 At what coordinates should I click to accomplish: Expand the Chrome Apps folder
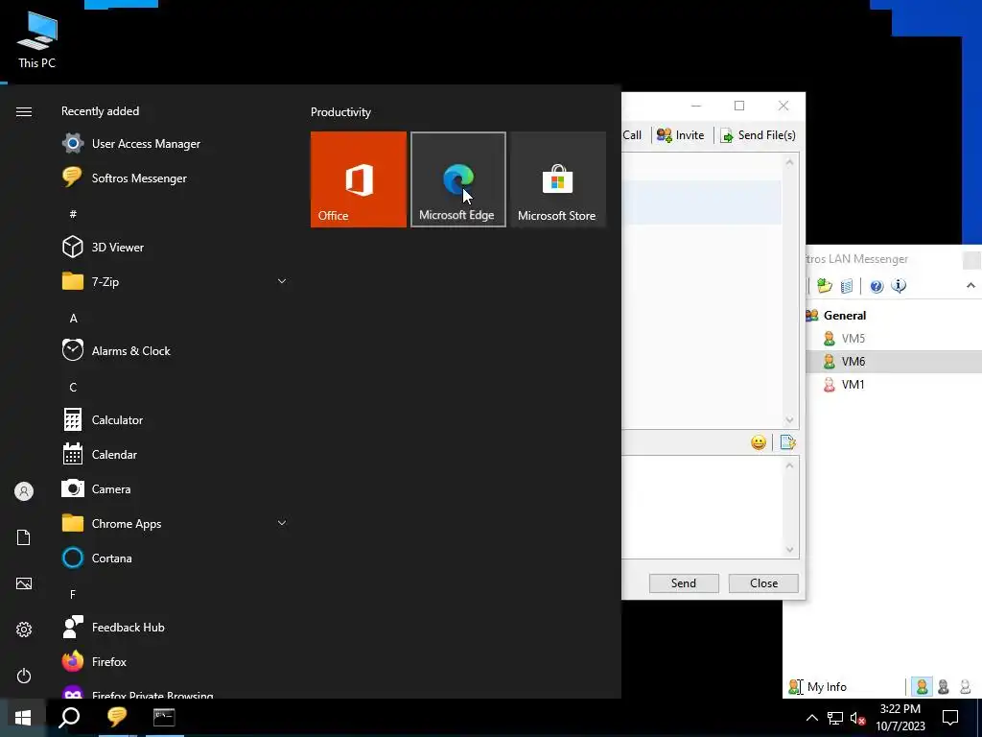[282, 523]
